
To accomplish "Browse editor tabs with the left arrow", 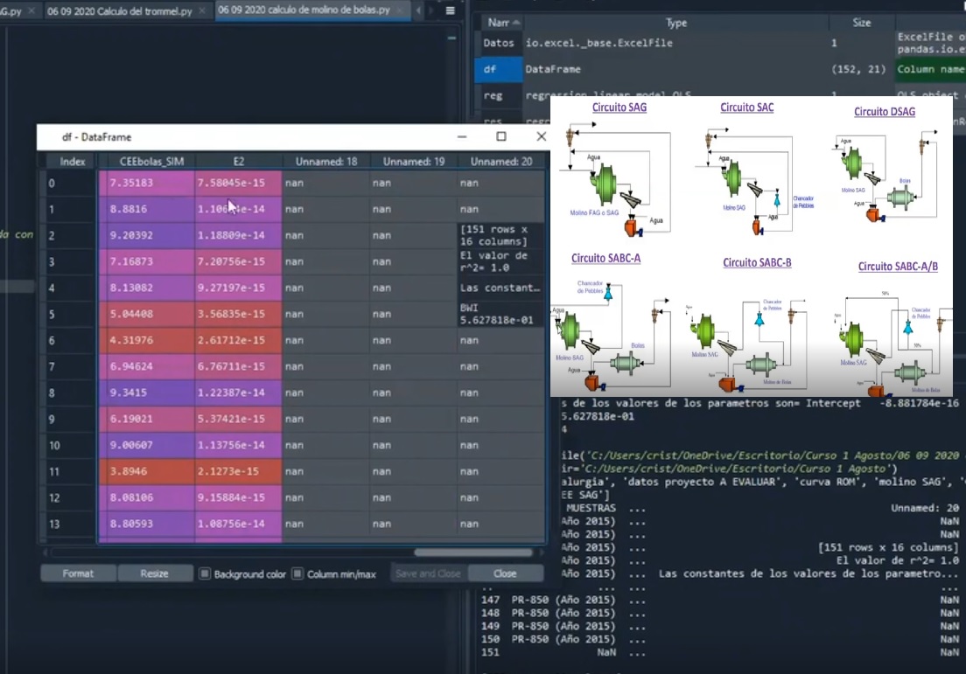I will (419, 10).
